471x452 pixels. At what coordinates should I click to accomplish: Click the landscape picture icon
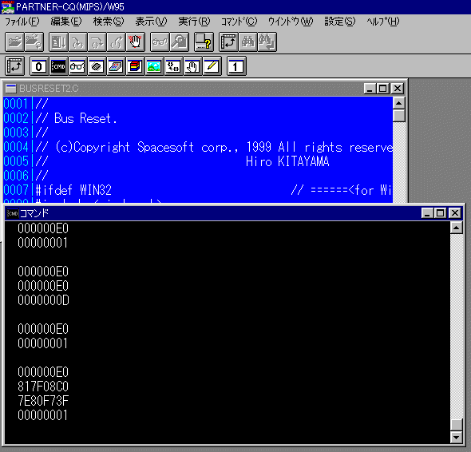point(154,66)
